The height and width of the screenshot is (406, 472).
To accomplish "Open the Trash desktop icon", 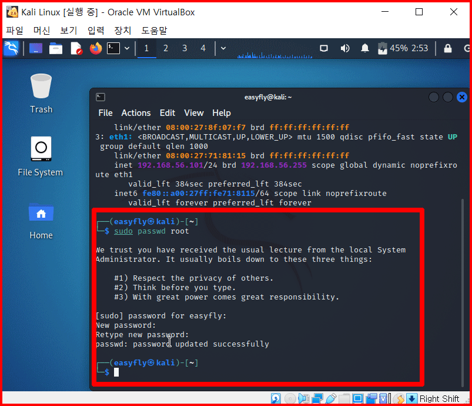I will pyautogui.click(x=41, y=93).
